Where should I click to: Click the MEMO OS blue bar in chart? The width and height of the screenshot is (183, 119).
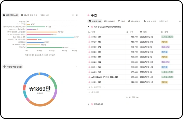(35, 42)
